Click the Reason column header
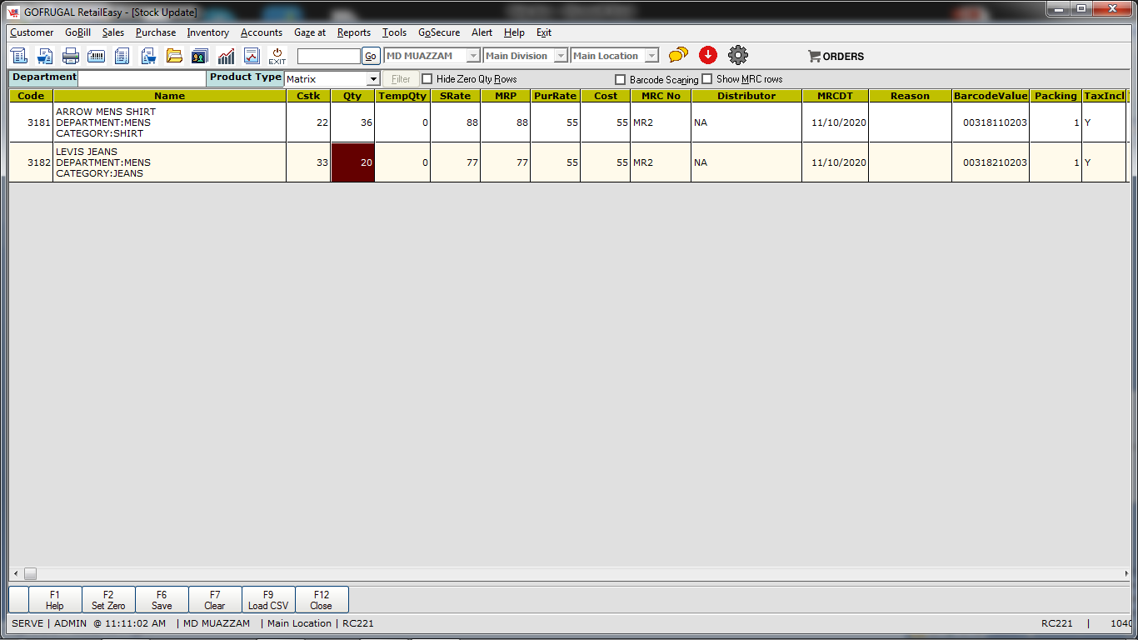Image resolution: width=1138 pixels, height=640 pixels. (910, 96)
